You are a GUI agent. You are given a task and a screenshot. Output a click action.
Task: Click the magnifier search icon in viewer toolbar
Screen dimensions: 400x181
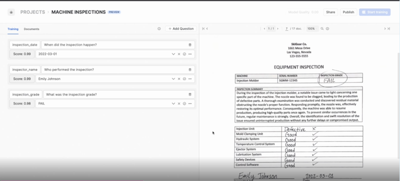coord(322,29)
